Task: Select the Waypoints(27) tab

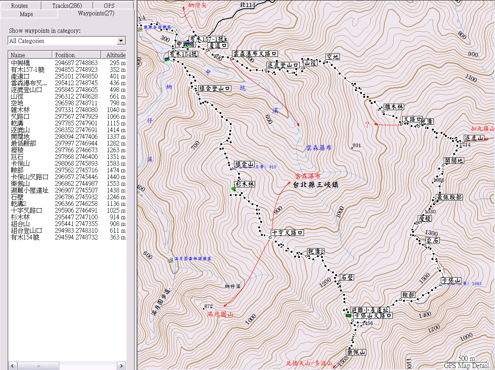Action: (96, 13)
